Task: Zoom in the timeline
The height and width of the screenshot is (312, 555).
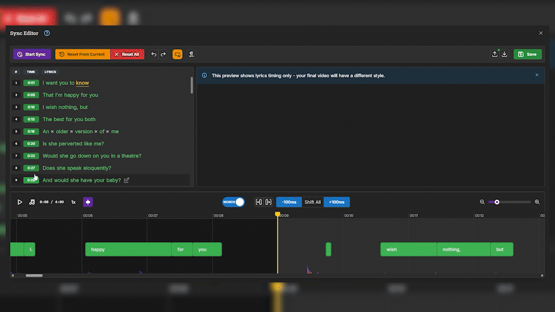Action: pyautogui.click(x=537, y=202)
